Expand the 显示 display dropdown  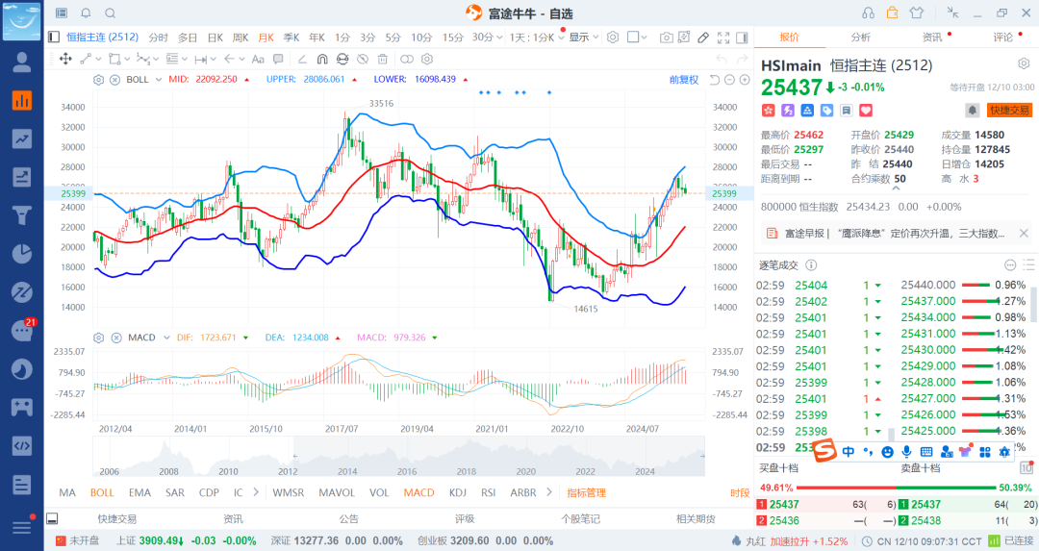coord(583,37)
